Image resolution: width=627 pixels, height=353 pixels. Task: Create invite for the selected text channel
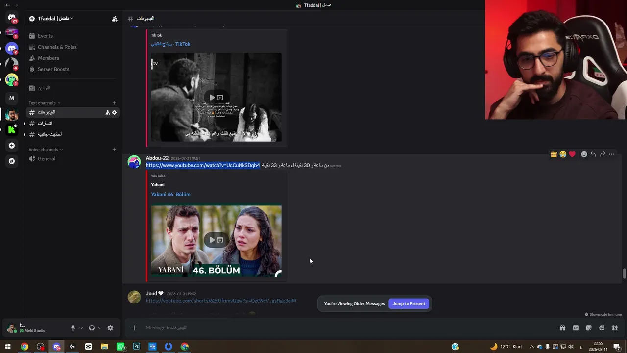pyautogui.click(x=107, y=112)
